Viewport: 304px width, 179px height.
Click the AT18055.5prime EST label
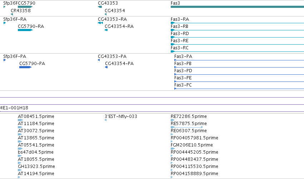pyautogui.click(x=36, y=159)
